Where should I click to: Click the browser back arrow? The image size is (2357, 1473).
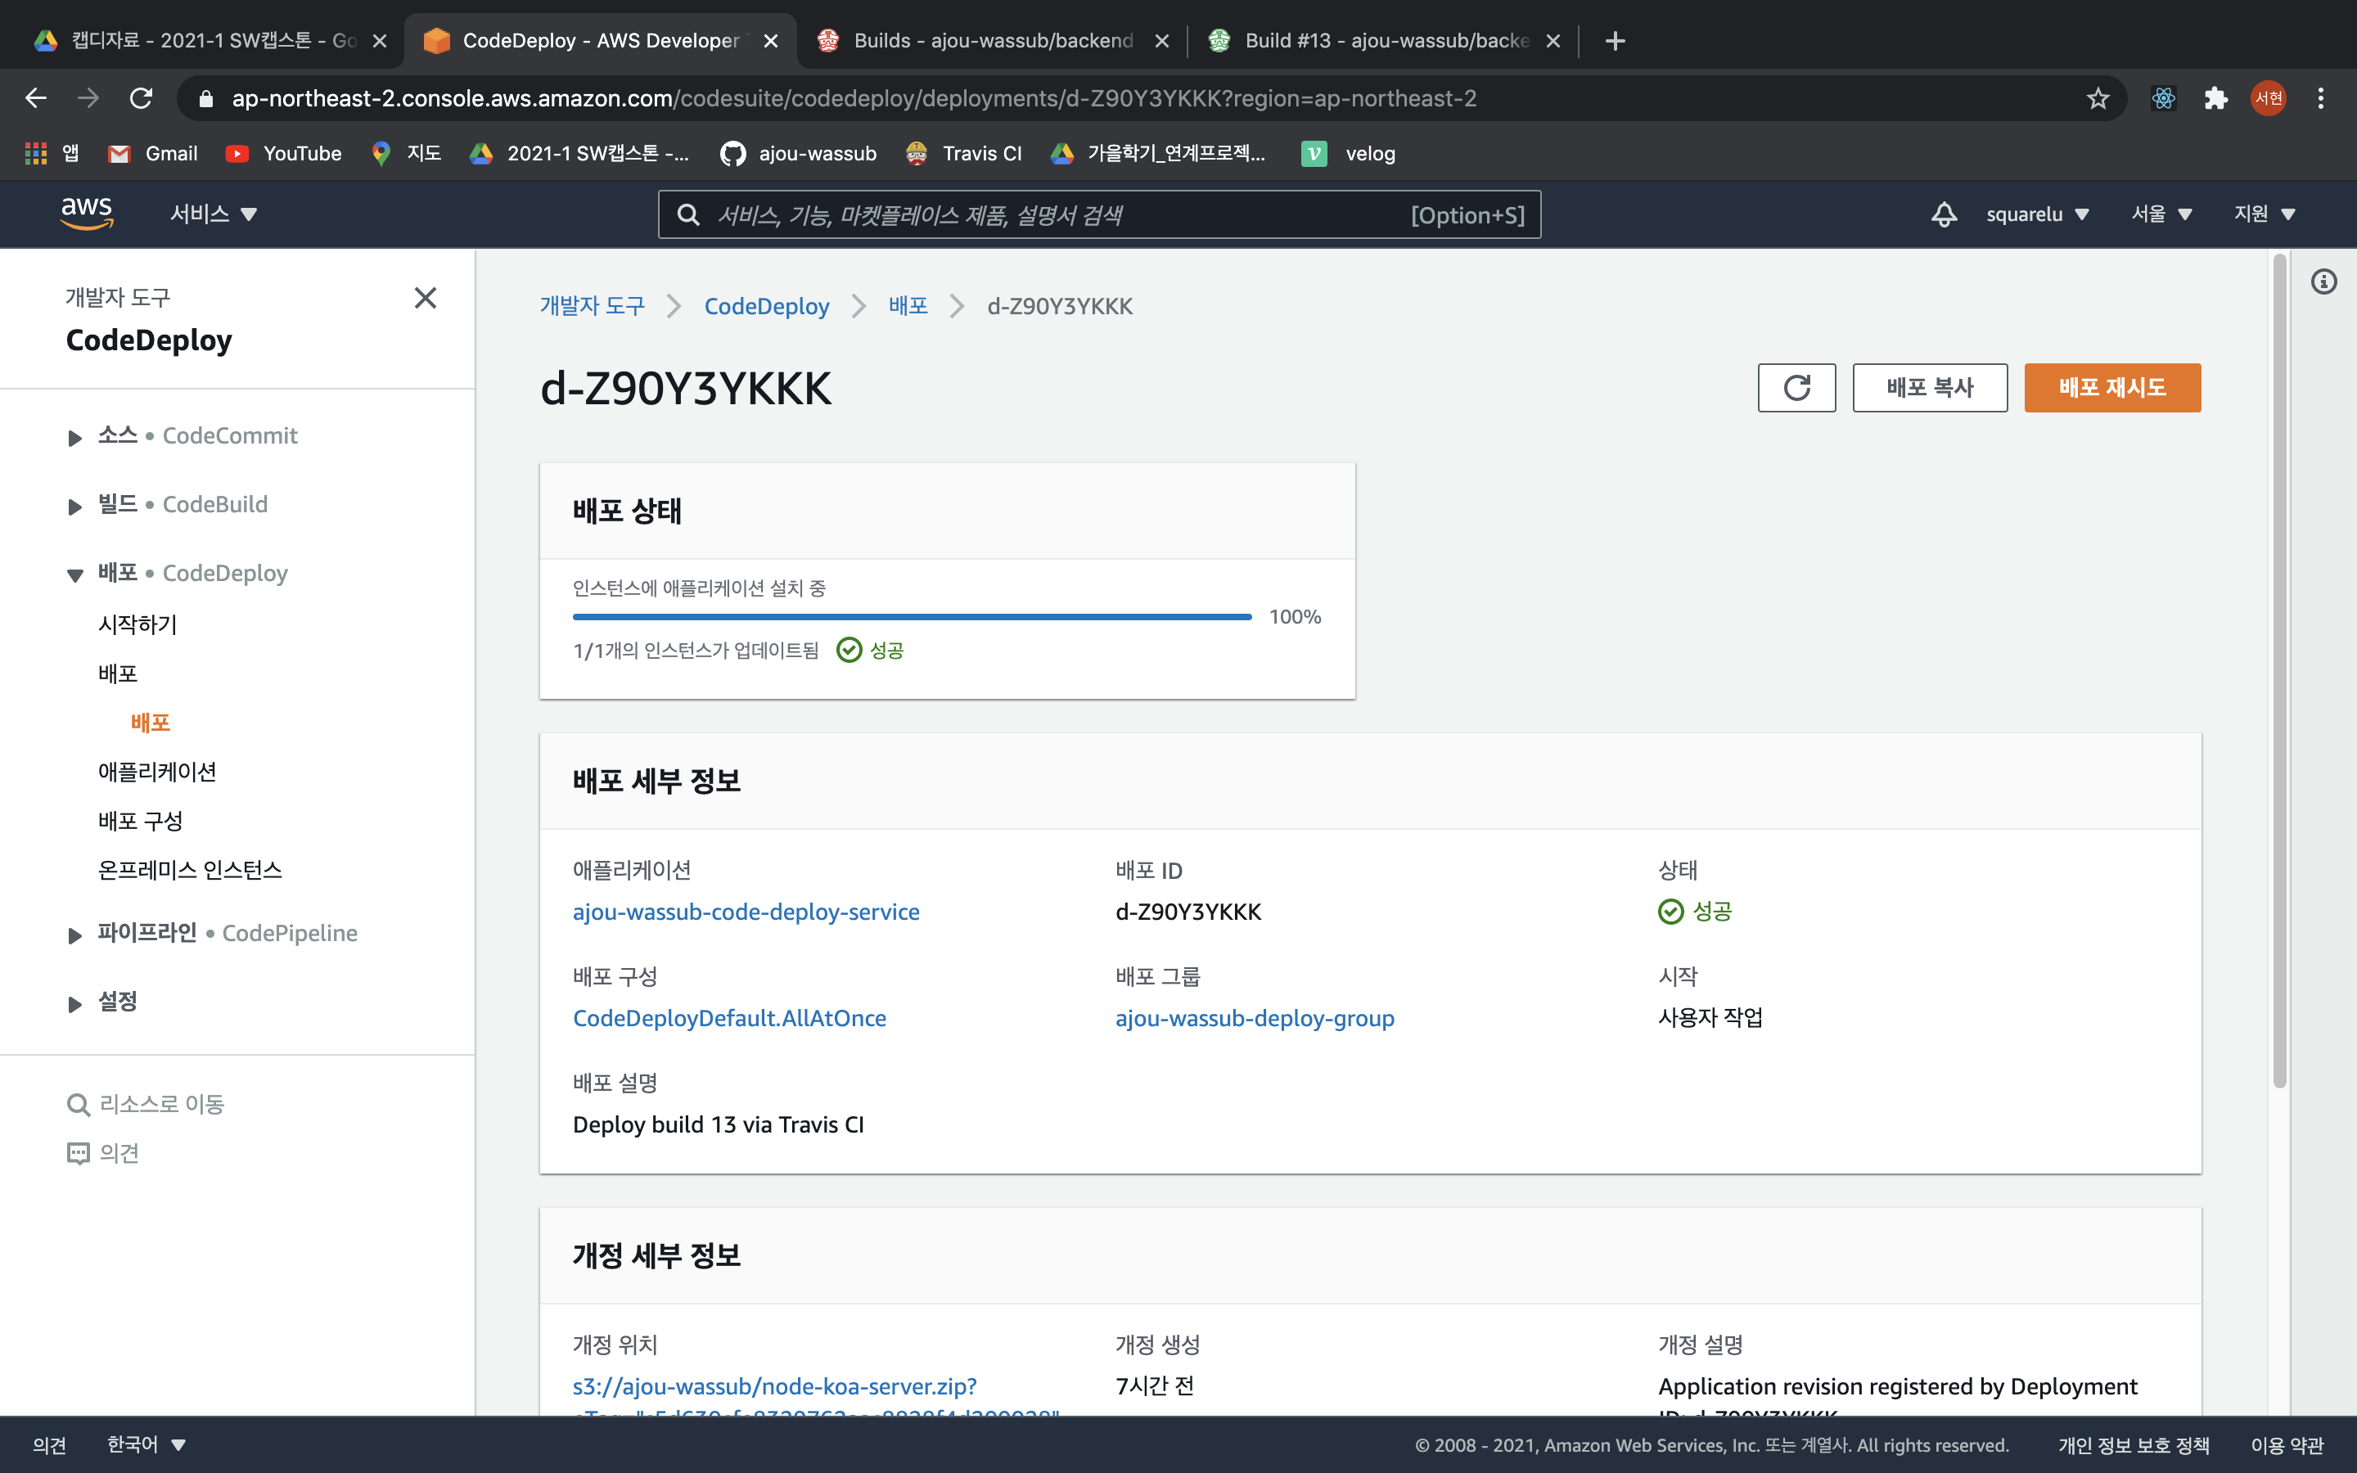pos(36,98)
